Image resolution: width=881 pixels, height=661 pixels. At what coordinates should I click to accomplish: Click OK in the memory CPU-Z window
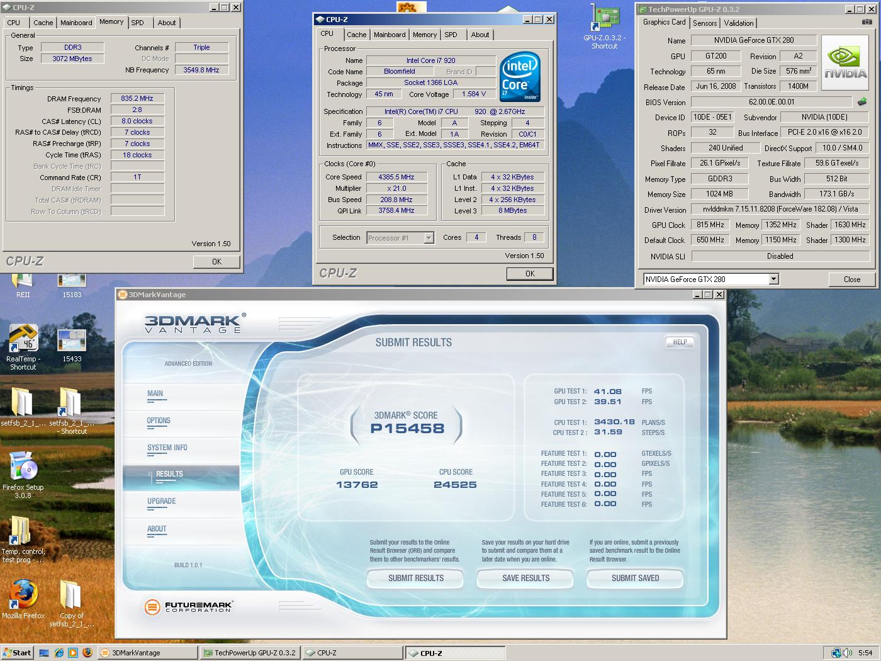216,261
